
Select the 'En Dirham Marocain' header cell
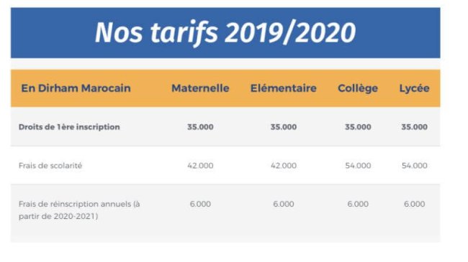click(x=76, y=88)
